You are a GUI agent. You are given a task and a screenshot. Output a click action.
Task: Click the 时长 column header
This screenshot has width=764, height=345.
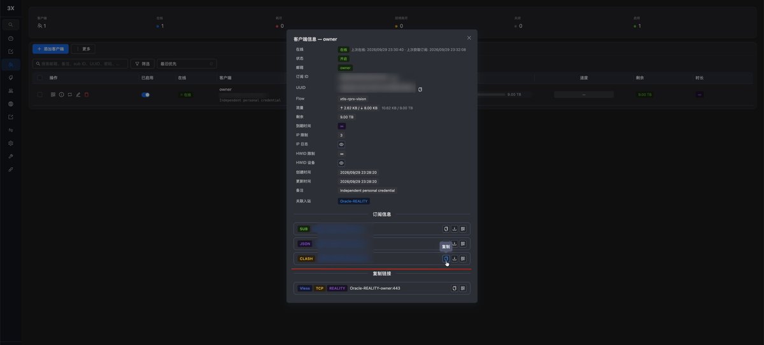click(x=700, y=78)
